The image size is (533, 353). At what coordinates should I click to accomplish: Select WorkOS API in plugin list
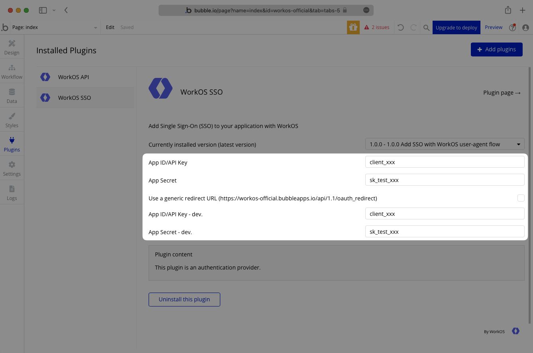74,77
